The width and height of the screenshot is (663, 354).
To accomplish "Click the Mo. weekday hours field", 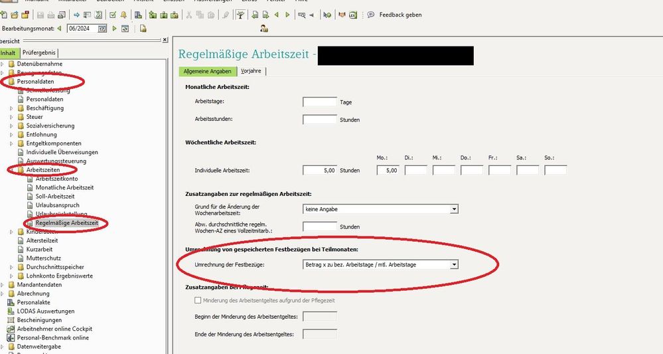I will [388, 171].
